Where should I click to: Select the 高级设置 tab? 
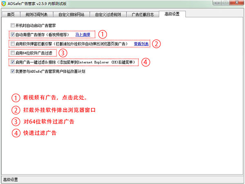tap(172, 14)
